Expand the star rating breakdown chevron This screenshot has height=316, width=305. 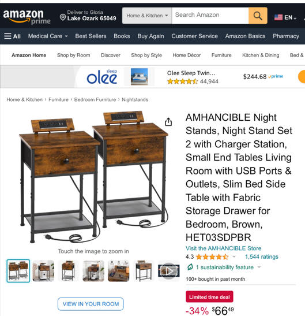tap(234, 256)
